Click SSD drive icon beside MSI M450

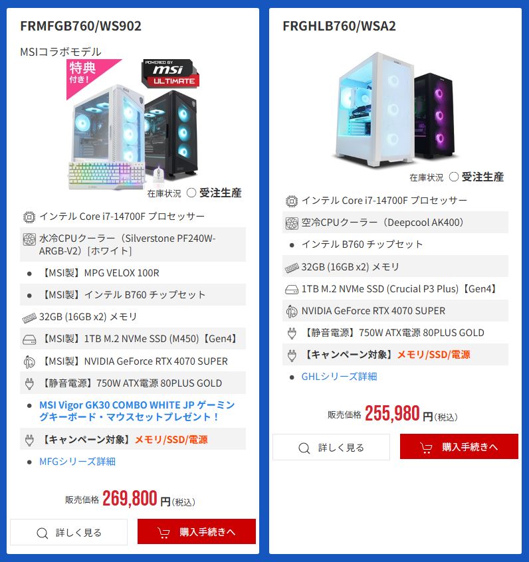(29, 339)
